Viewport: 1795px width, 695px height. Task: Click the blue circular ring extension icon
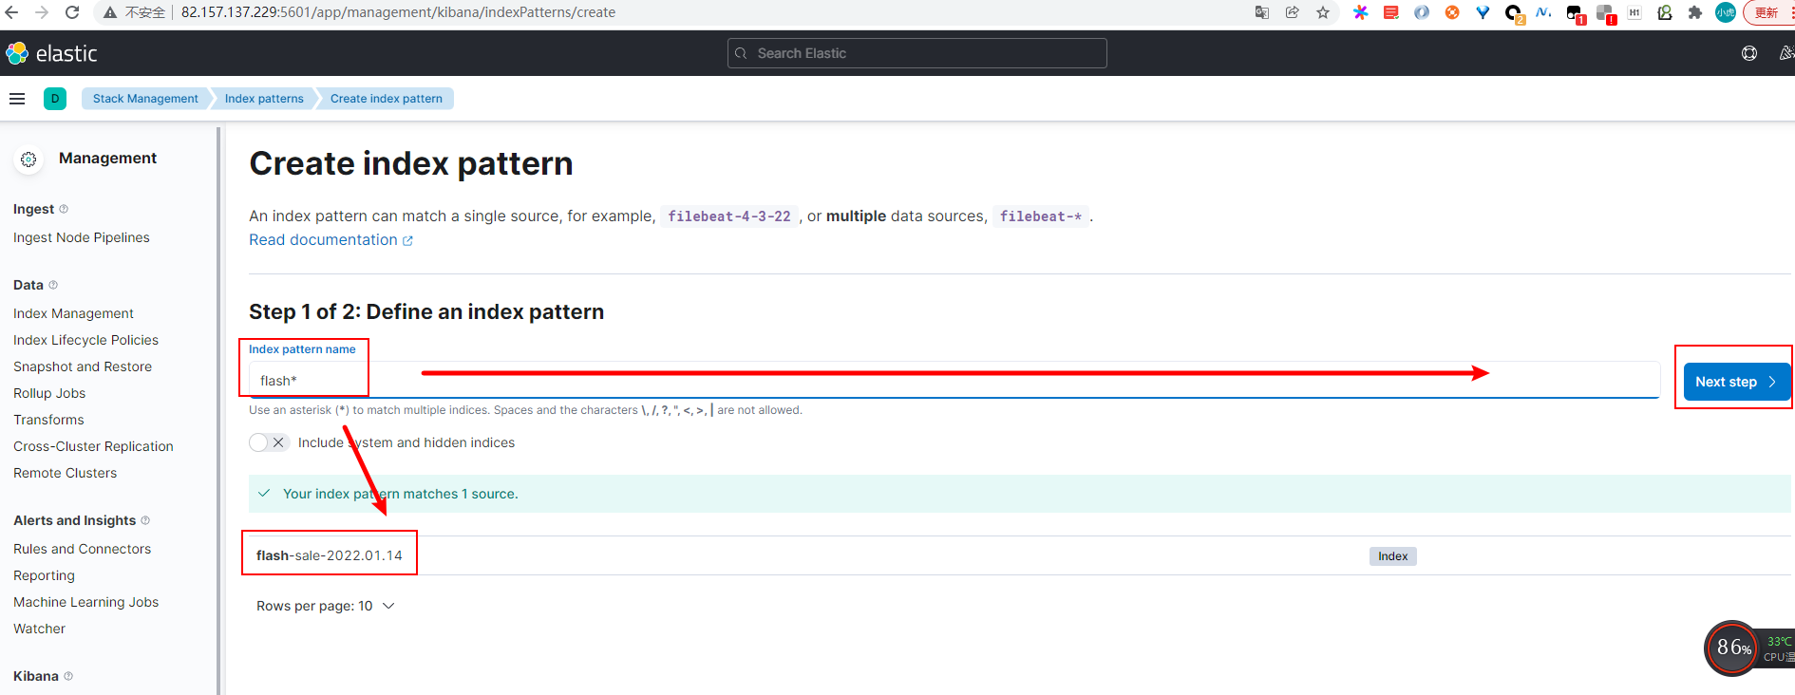tap(1422, 12)
